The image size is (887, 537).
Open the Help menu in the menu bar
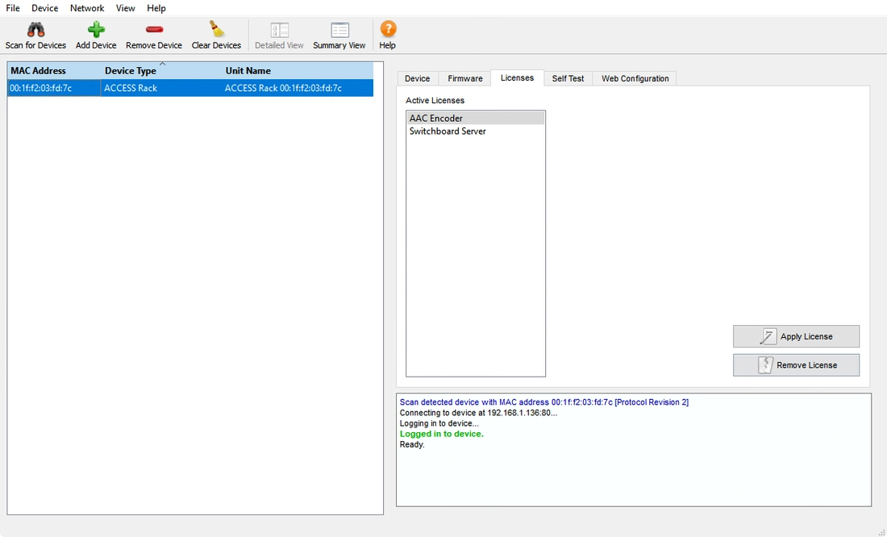156,8
